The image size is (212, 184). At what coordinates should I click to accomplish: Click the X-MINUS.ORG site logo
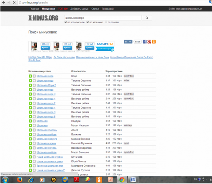(x=43, y=18)
